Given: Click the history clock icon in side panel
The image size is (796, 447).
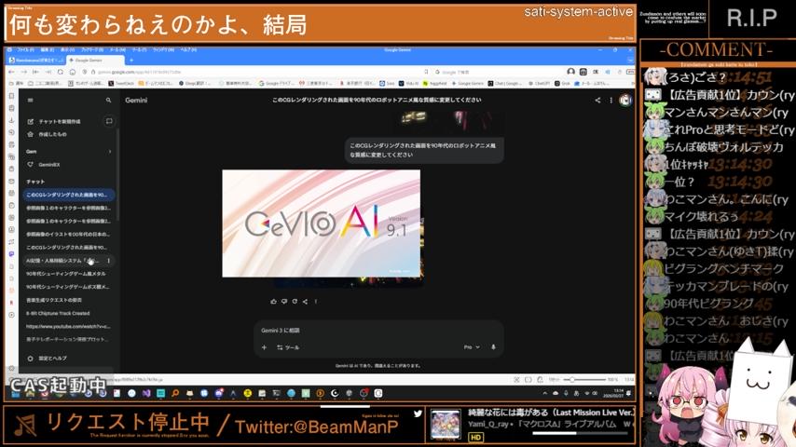Looking at the screenshot, I should click(x=12, y=132).
